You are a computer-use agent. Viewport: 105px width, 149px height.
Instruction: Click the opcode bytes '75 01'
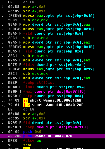[14, 105]
